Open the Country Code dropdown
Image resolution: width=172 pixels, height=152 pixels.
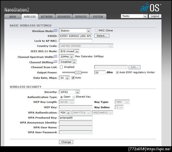pyautogui.click(x=86, y=46)
